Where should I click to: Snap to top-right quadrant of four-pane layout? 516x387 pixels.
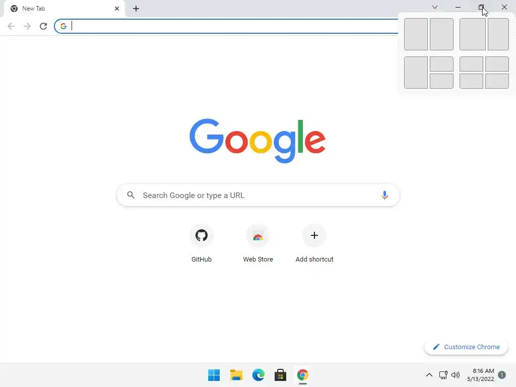[x=497, y=64]
